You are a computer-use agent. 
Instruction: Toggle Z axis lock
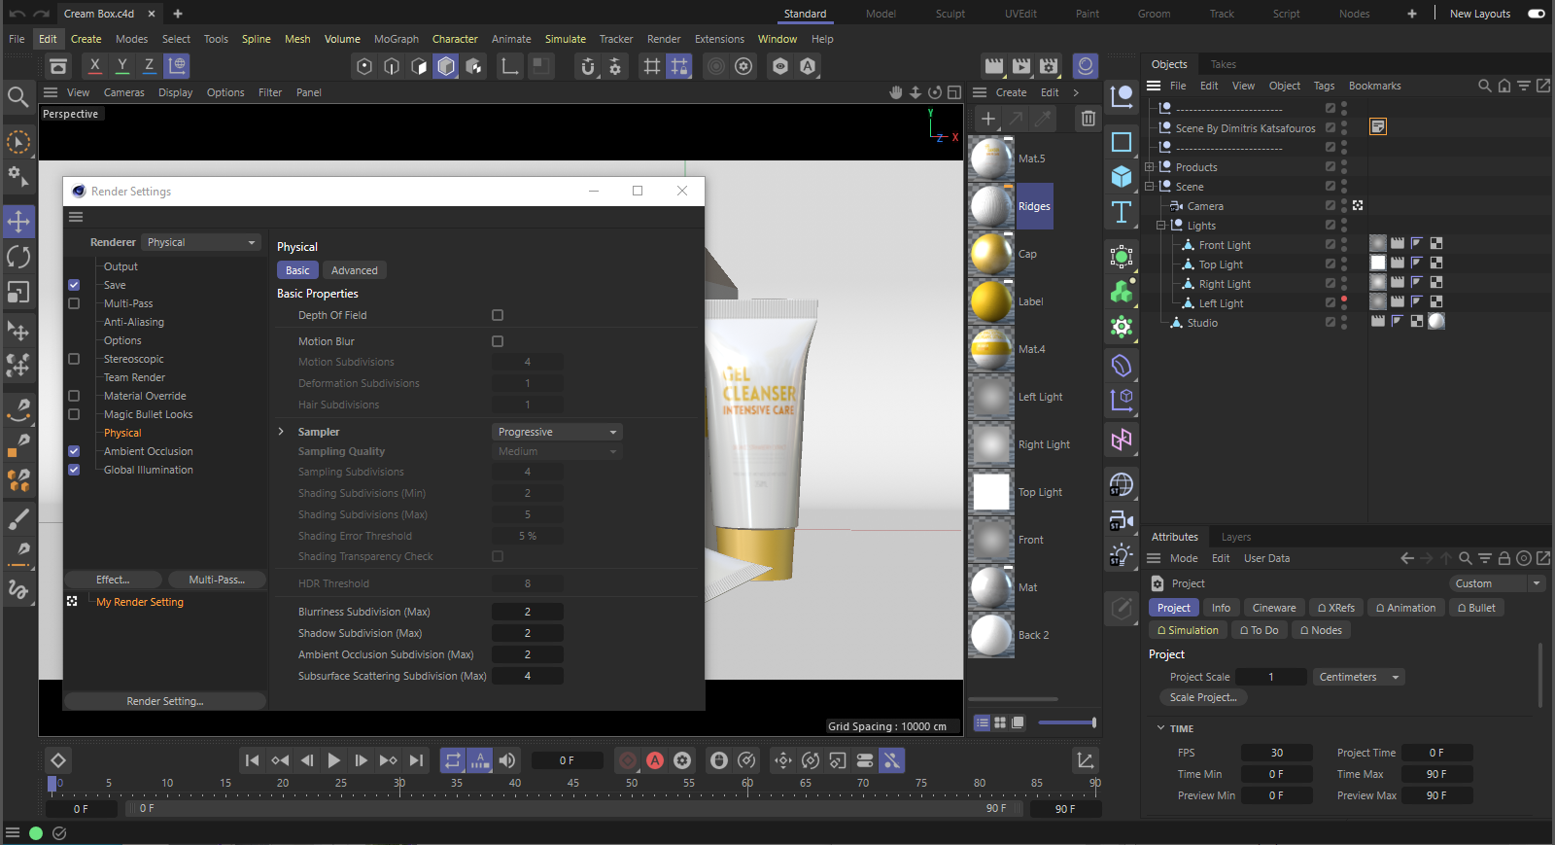click(149, 65)
